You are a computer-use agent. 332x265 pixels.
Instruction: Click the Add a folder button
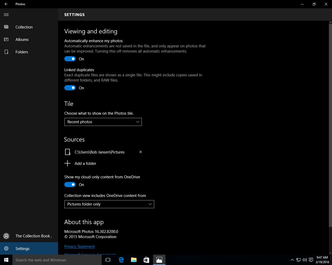(x=80, y=163)
